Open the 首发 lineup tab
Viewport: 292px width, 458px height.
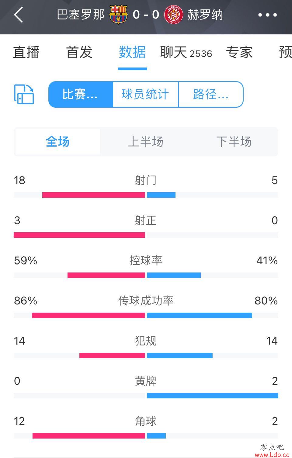point(79,52)
